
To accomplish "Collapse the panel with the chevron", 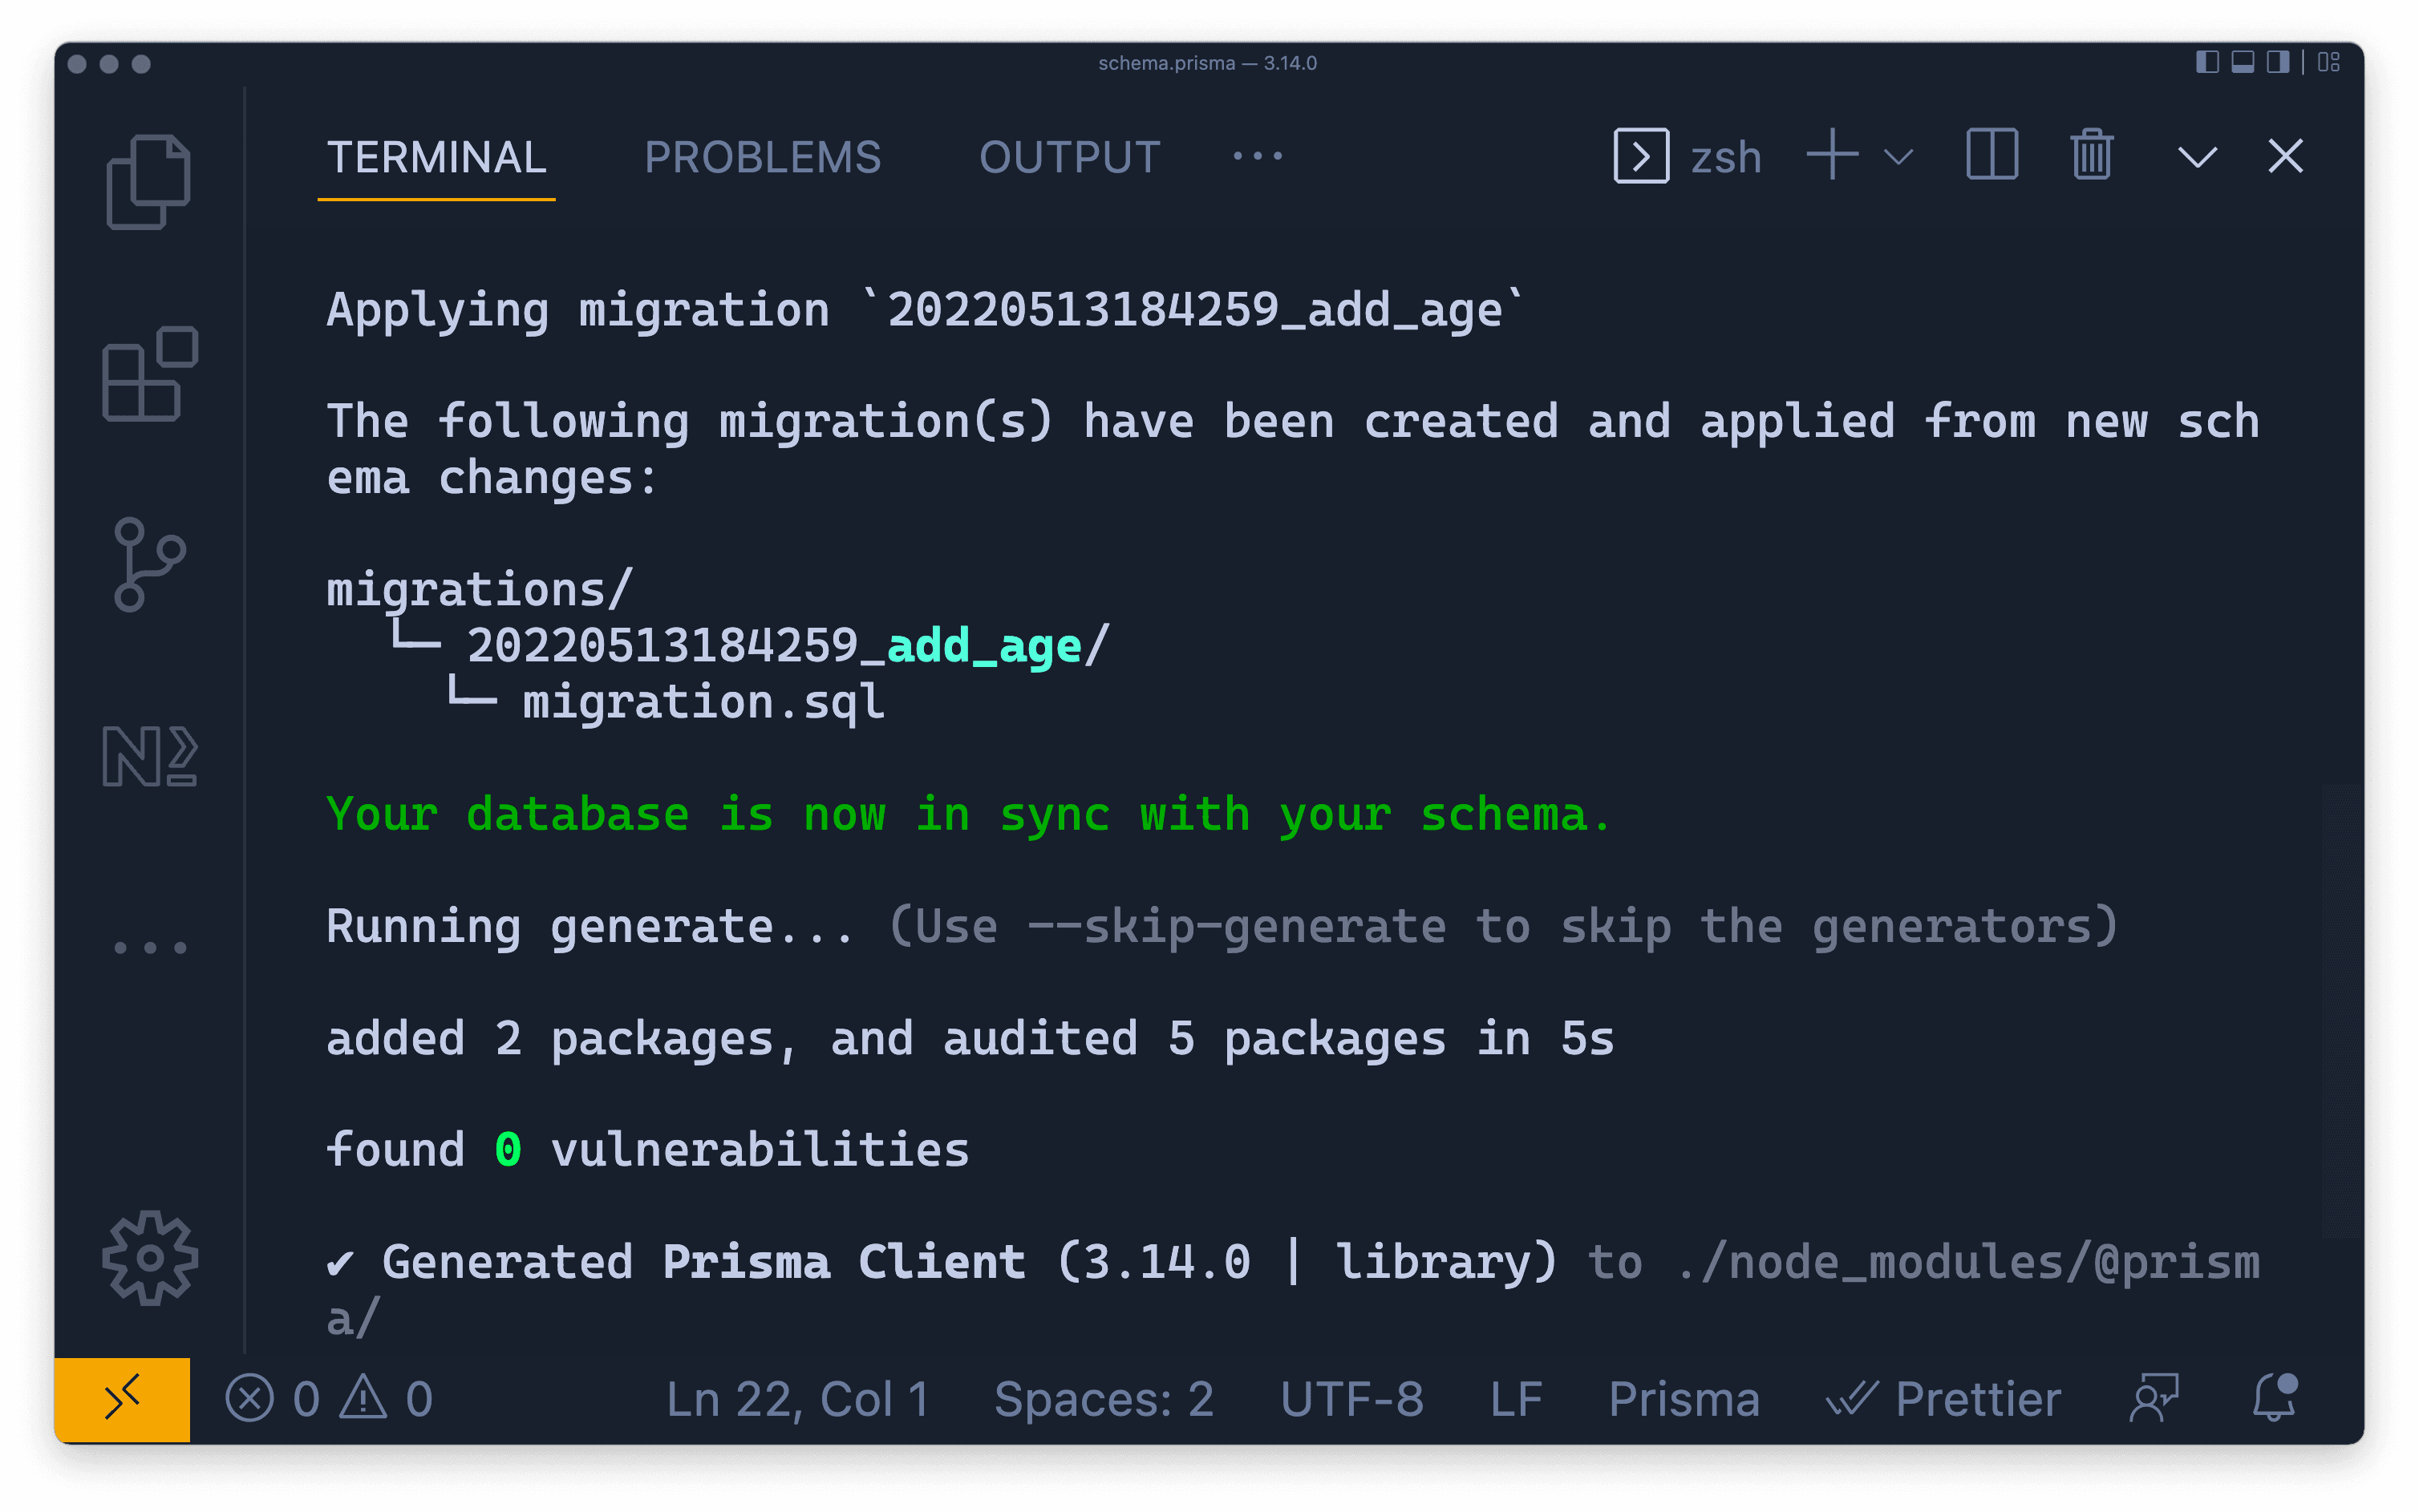I will coord(2197,157).
